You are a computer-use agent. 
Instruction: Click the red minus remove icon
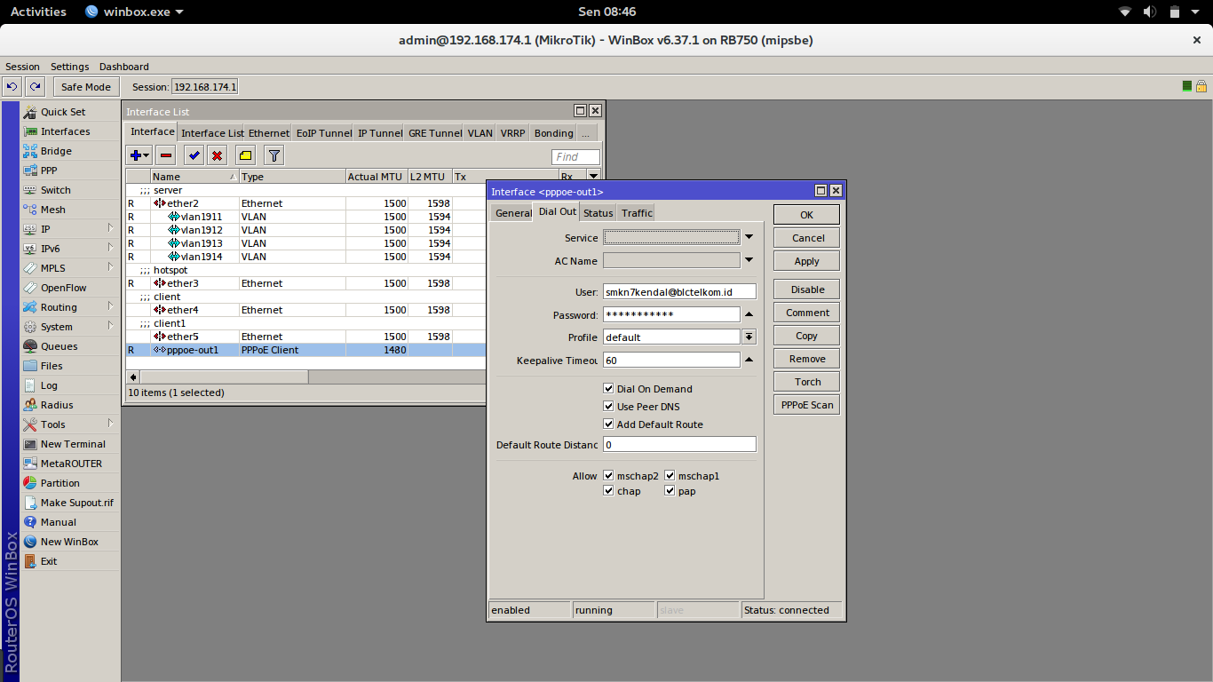(x=166, y=155)
